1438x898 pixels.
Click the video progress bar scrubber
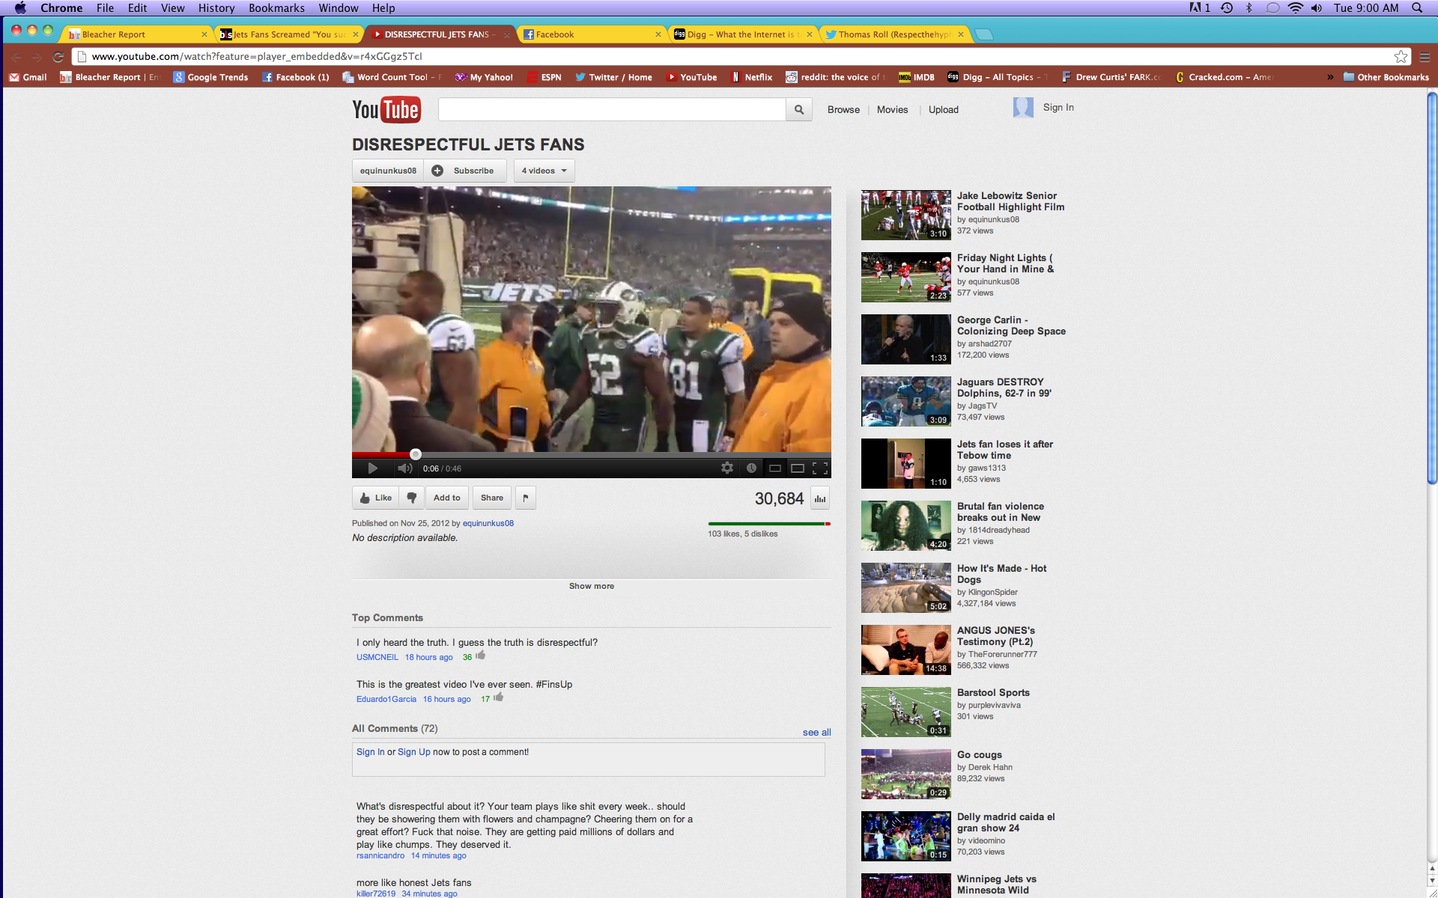coord(416,454)
